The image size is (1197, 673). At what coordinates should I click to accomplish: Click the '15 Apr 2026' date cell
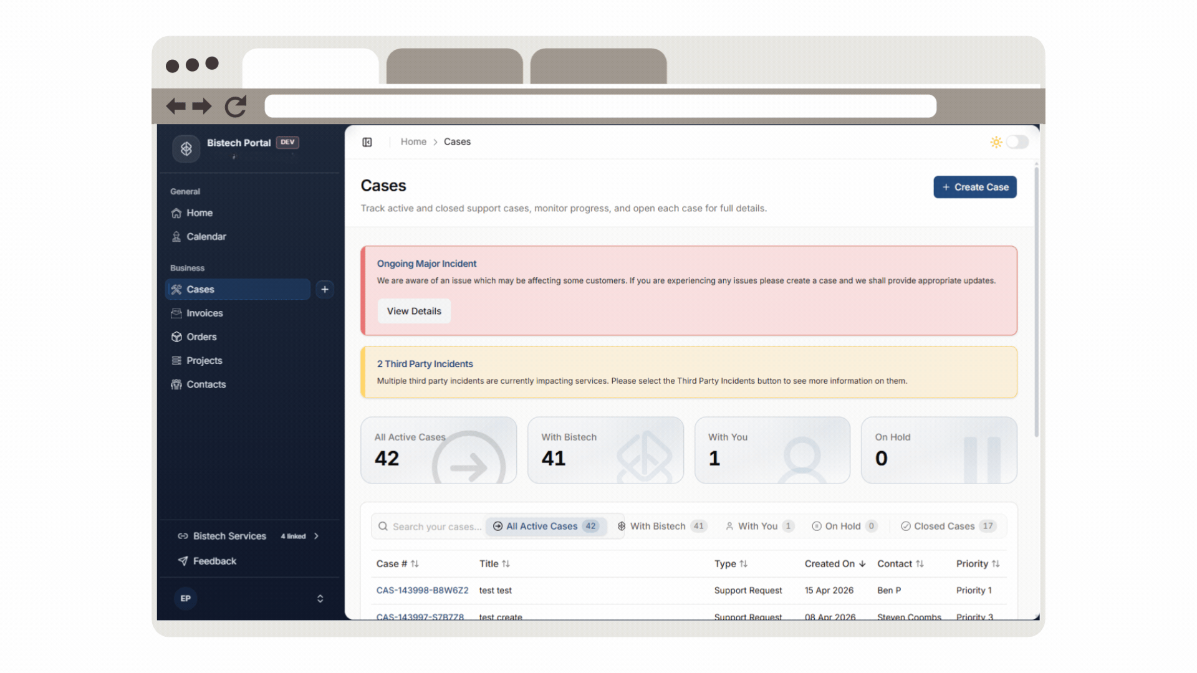829,591
